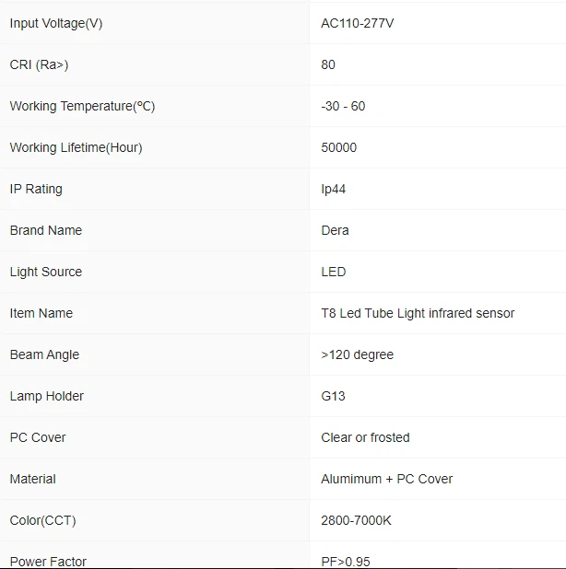Viewport: 566px width, 569px height.
Task: Select the AC110-277V value cell
Action: pos(358,23)
